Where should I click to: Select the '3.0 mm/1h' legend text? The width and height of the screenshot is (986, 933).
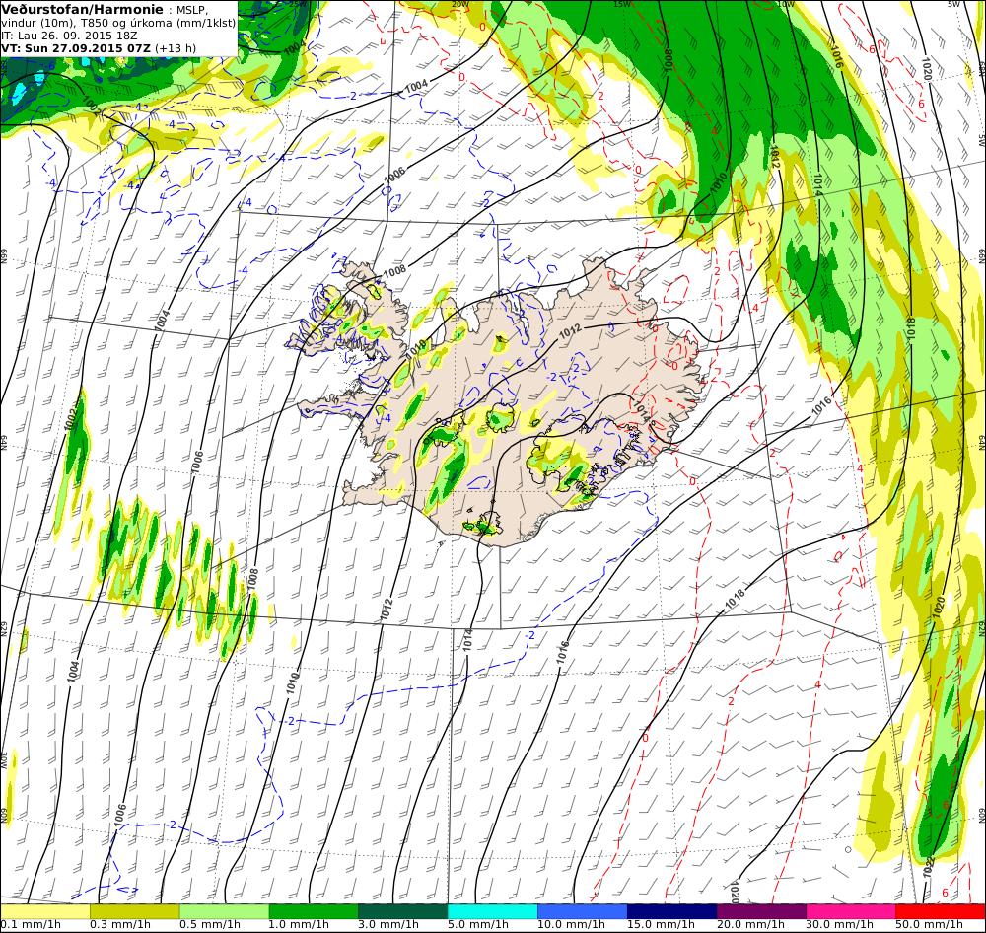389,925
